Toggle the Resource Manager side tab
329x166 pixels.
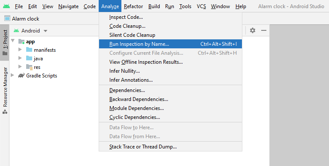tap(5, 90)
